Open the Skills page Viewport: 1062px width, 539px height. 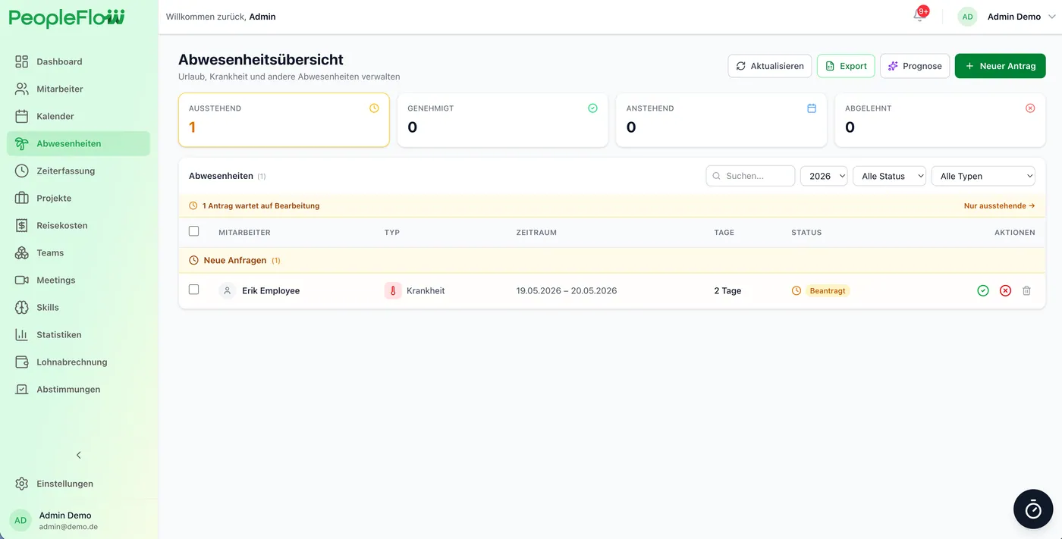pos(79,307)
